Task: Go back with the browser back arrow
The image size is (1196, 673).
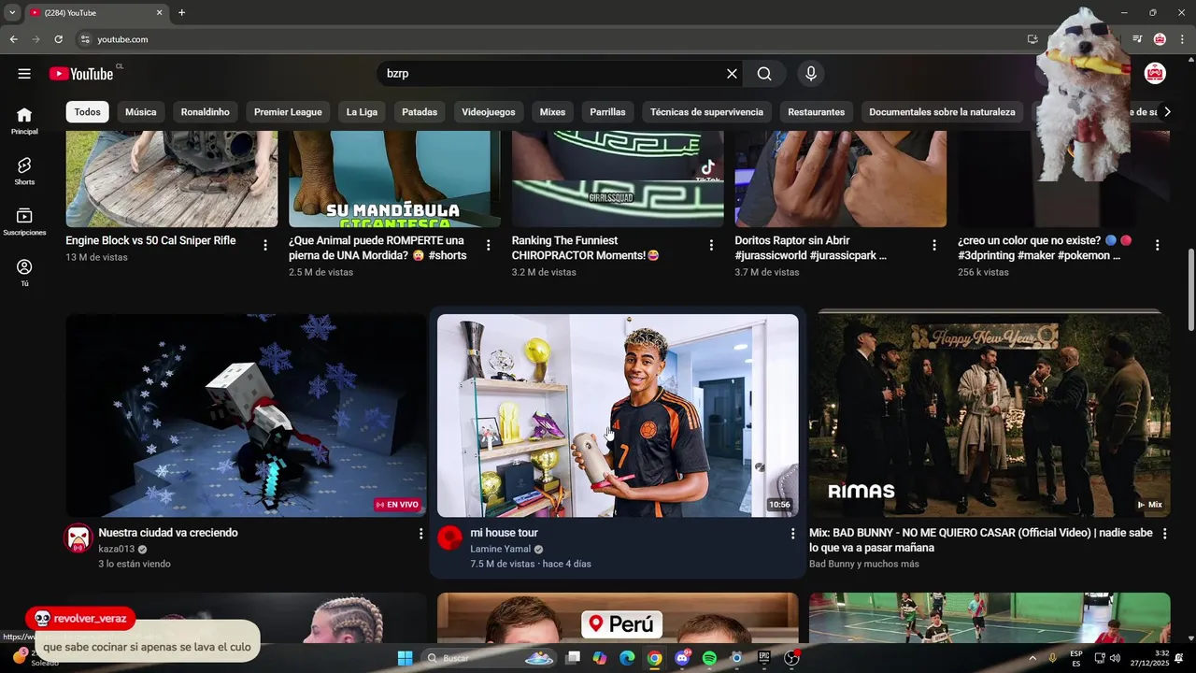Action: coord(13,39)
